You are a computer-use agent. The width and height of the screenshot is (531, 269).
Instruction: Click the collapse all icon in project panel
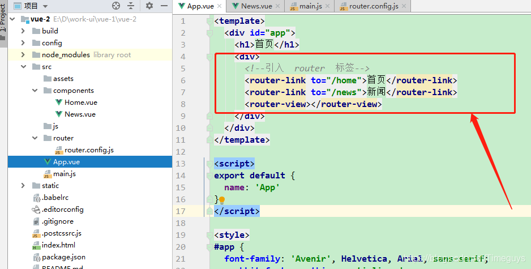131,6
